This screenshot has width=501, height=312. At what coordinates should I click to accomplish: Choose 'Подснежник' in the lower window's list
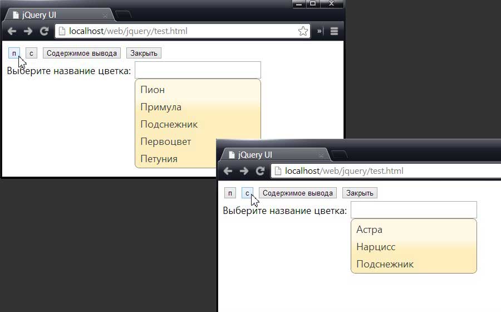coord(414,265)
